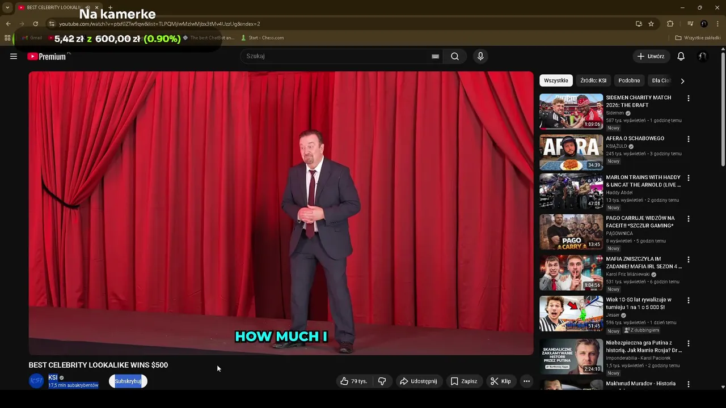Open AFERA O SCHABOWEGO thumbnail
The height and width of the screenshot is (408, 726).
[571, 152]
